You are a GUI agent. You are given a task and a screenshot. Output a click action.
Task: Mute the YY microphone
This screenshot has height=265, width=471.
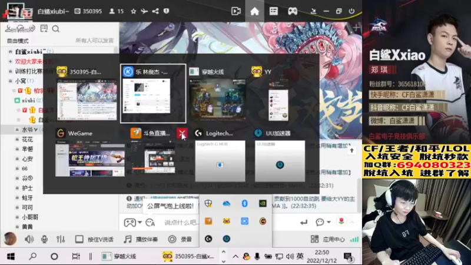[44, 239]
